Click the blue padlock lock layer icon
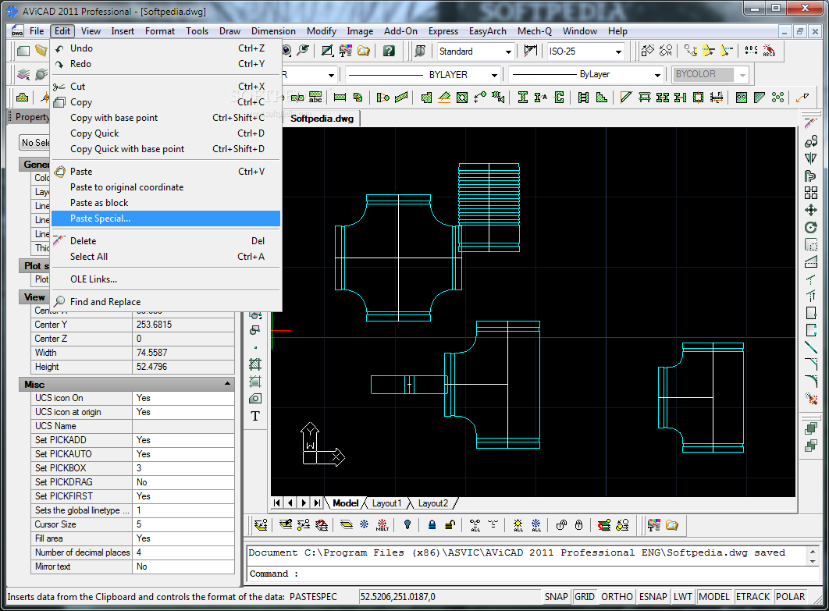Image resolution: width=829 pixels, height=611 pixels. point(432,525)
